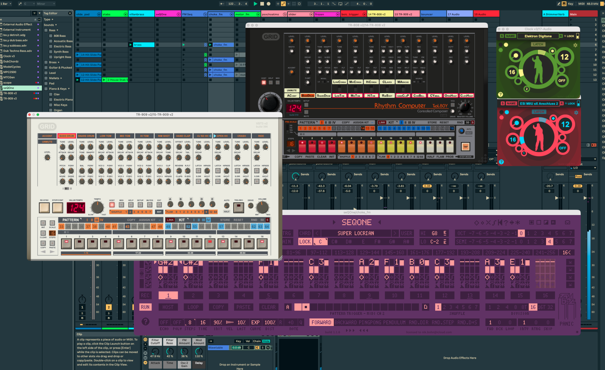This screenshot has width=605, height=370.
Task: Tick the Guitar & Plucked tag checkbox
Action: (x=46, y=68)
